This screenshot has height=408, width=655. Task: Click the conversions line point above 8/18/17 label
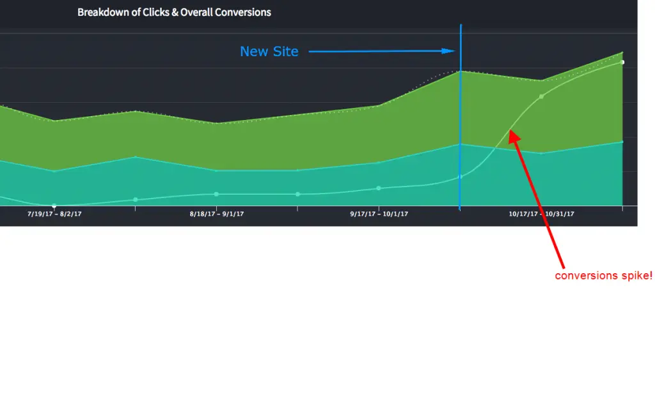[216, 194]
